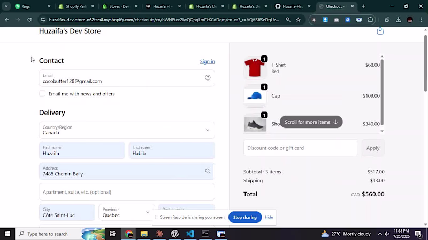The height and width of the screenshot is (240, 428).
Task: Open Chrome three-dot menu
Action: 421,20
